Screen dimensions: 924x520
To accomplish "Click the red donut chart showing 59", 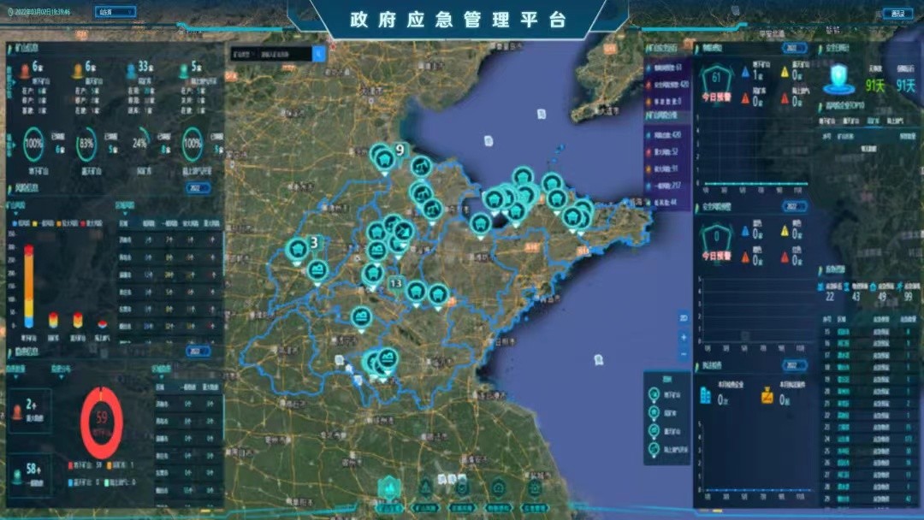I will coord(102,420).
